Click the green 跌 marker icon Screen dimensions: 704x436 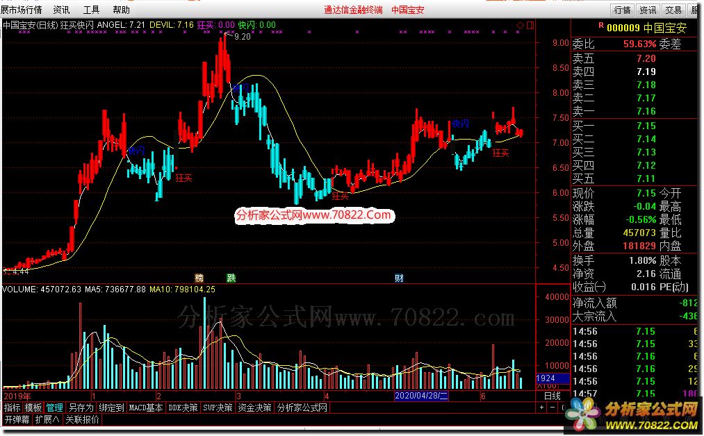[x=231, y=278]
